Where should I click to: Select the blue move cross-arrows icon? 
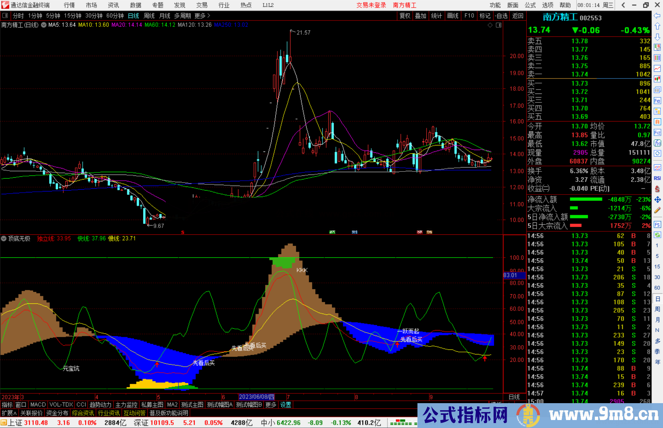(657, 200)
